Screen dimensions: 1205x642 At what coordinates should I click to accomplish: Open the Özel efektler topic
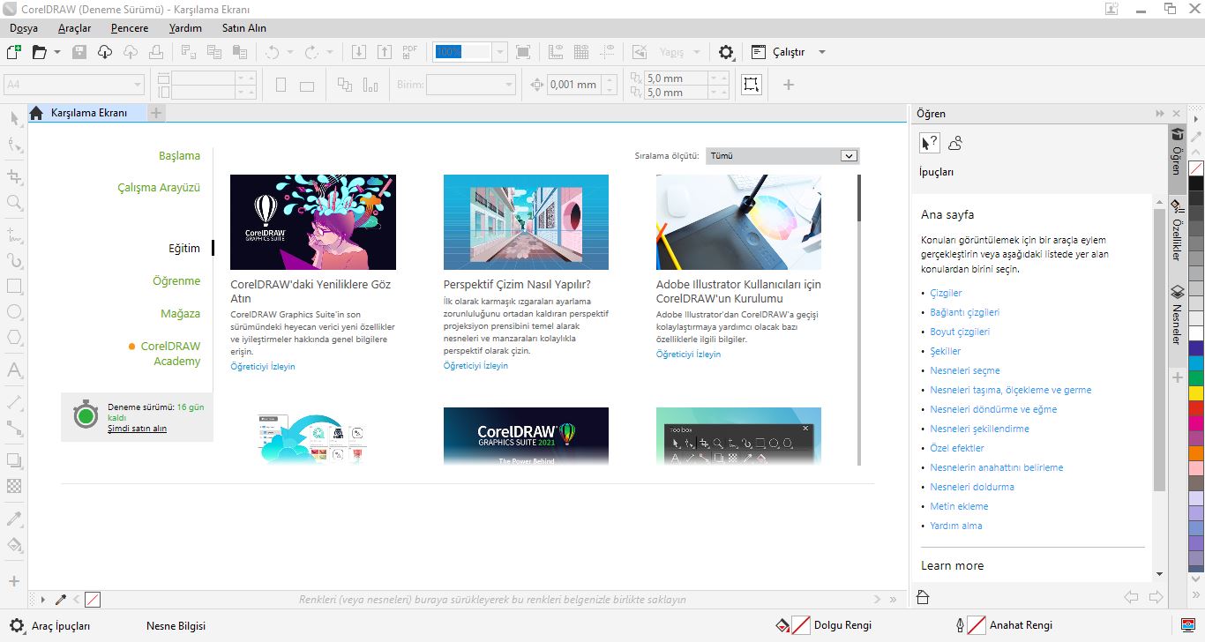coord(957,448)
